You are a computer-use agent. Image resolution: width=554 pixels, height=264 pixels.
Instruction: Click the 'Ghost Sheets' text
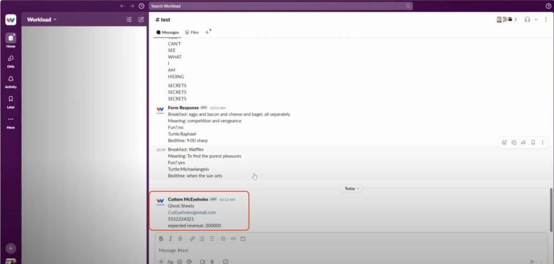(181, 206)
